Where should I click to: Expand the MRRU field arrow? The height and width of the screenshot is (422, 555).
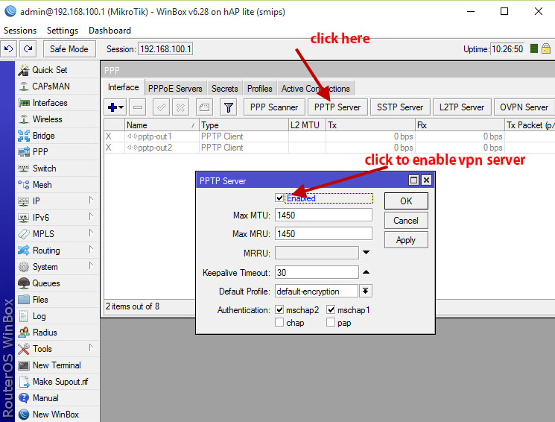[x=366, y=253]
